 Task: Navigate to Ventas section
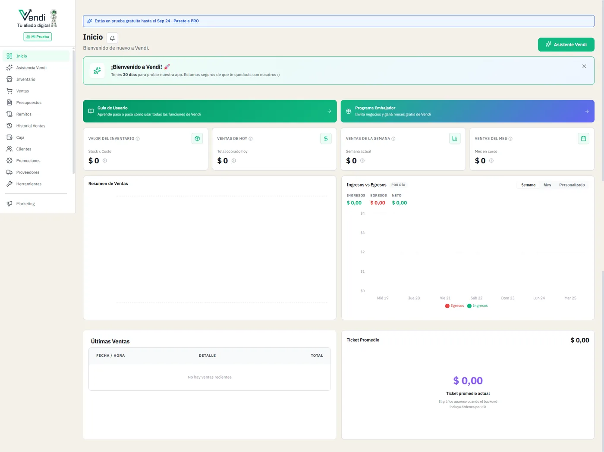click(36, 91)
